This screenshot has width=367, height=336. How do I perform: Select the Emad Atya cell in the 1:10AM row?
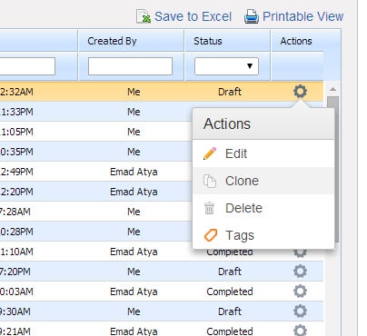(134, 252)
